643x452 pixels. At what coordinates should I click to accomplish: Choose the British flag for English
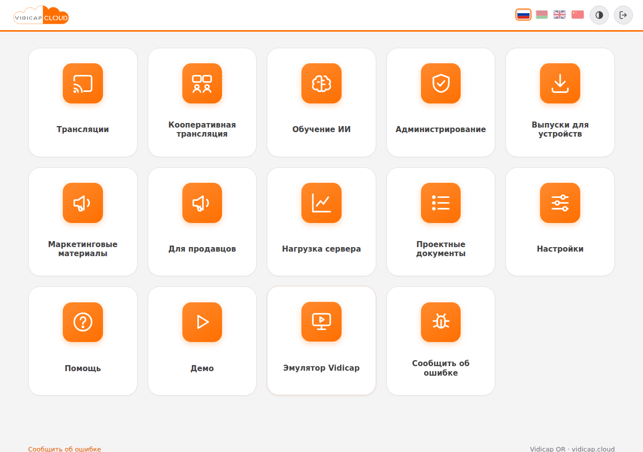(560, 15)
